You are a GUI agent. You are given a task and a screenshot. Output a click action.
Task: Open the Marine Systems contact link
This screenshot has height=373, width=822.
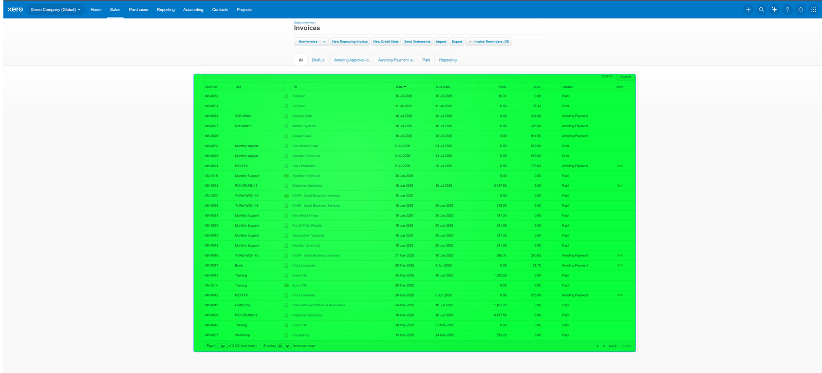coord(304,126)
